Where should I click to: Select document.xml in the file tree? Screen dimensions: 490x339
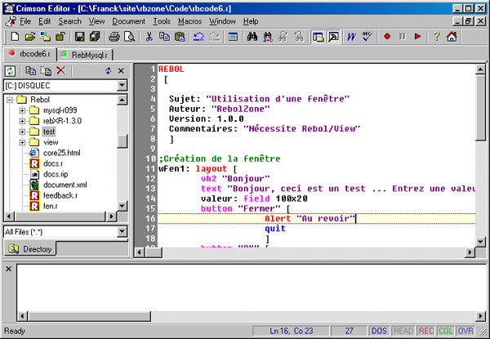65,185
